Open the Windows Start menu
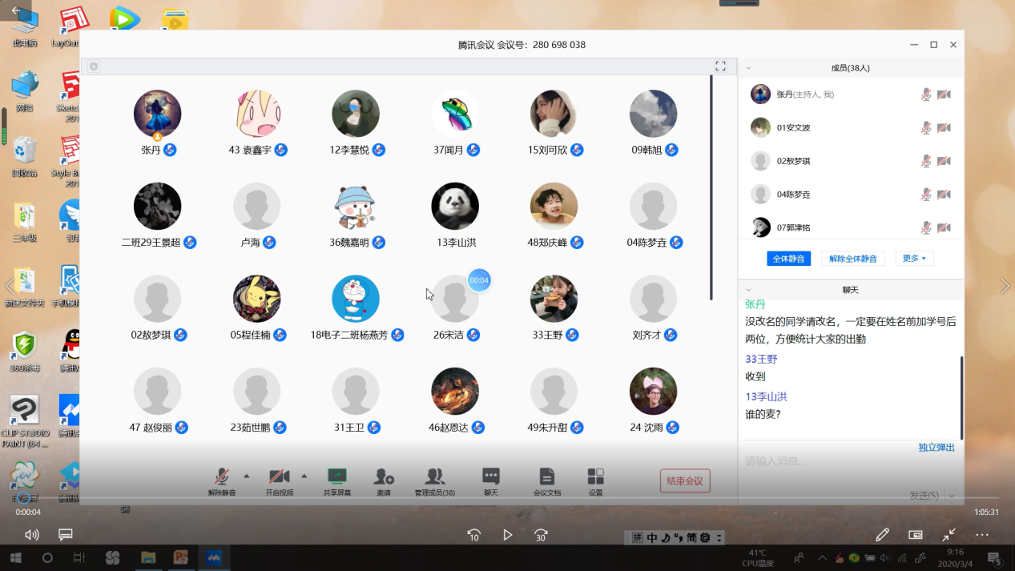1015x571 pixels. coord(15,557)
